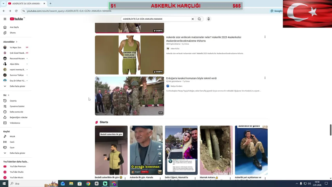Open File Explorer from the taskbar
This screenshot has height=187, width=332.
tap(71, 184)
